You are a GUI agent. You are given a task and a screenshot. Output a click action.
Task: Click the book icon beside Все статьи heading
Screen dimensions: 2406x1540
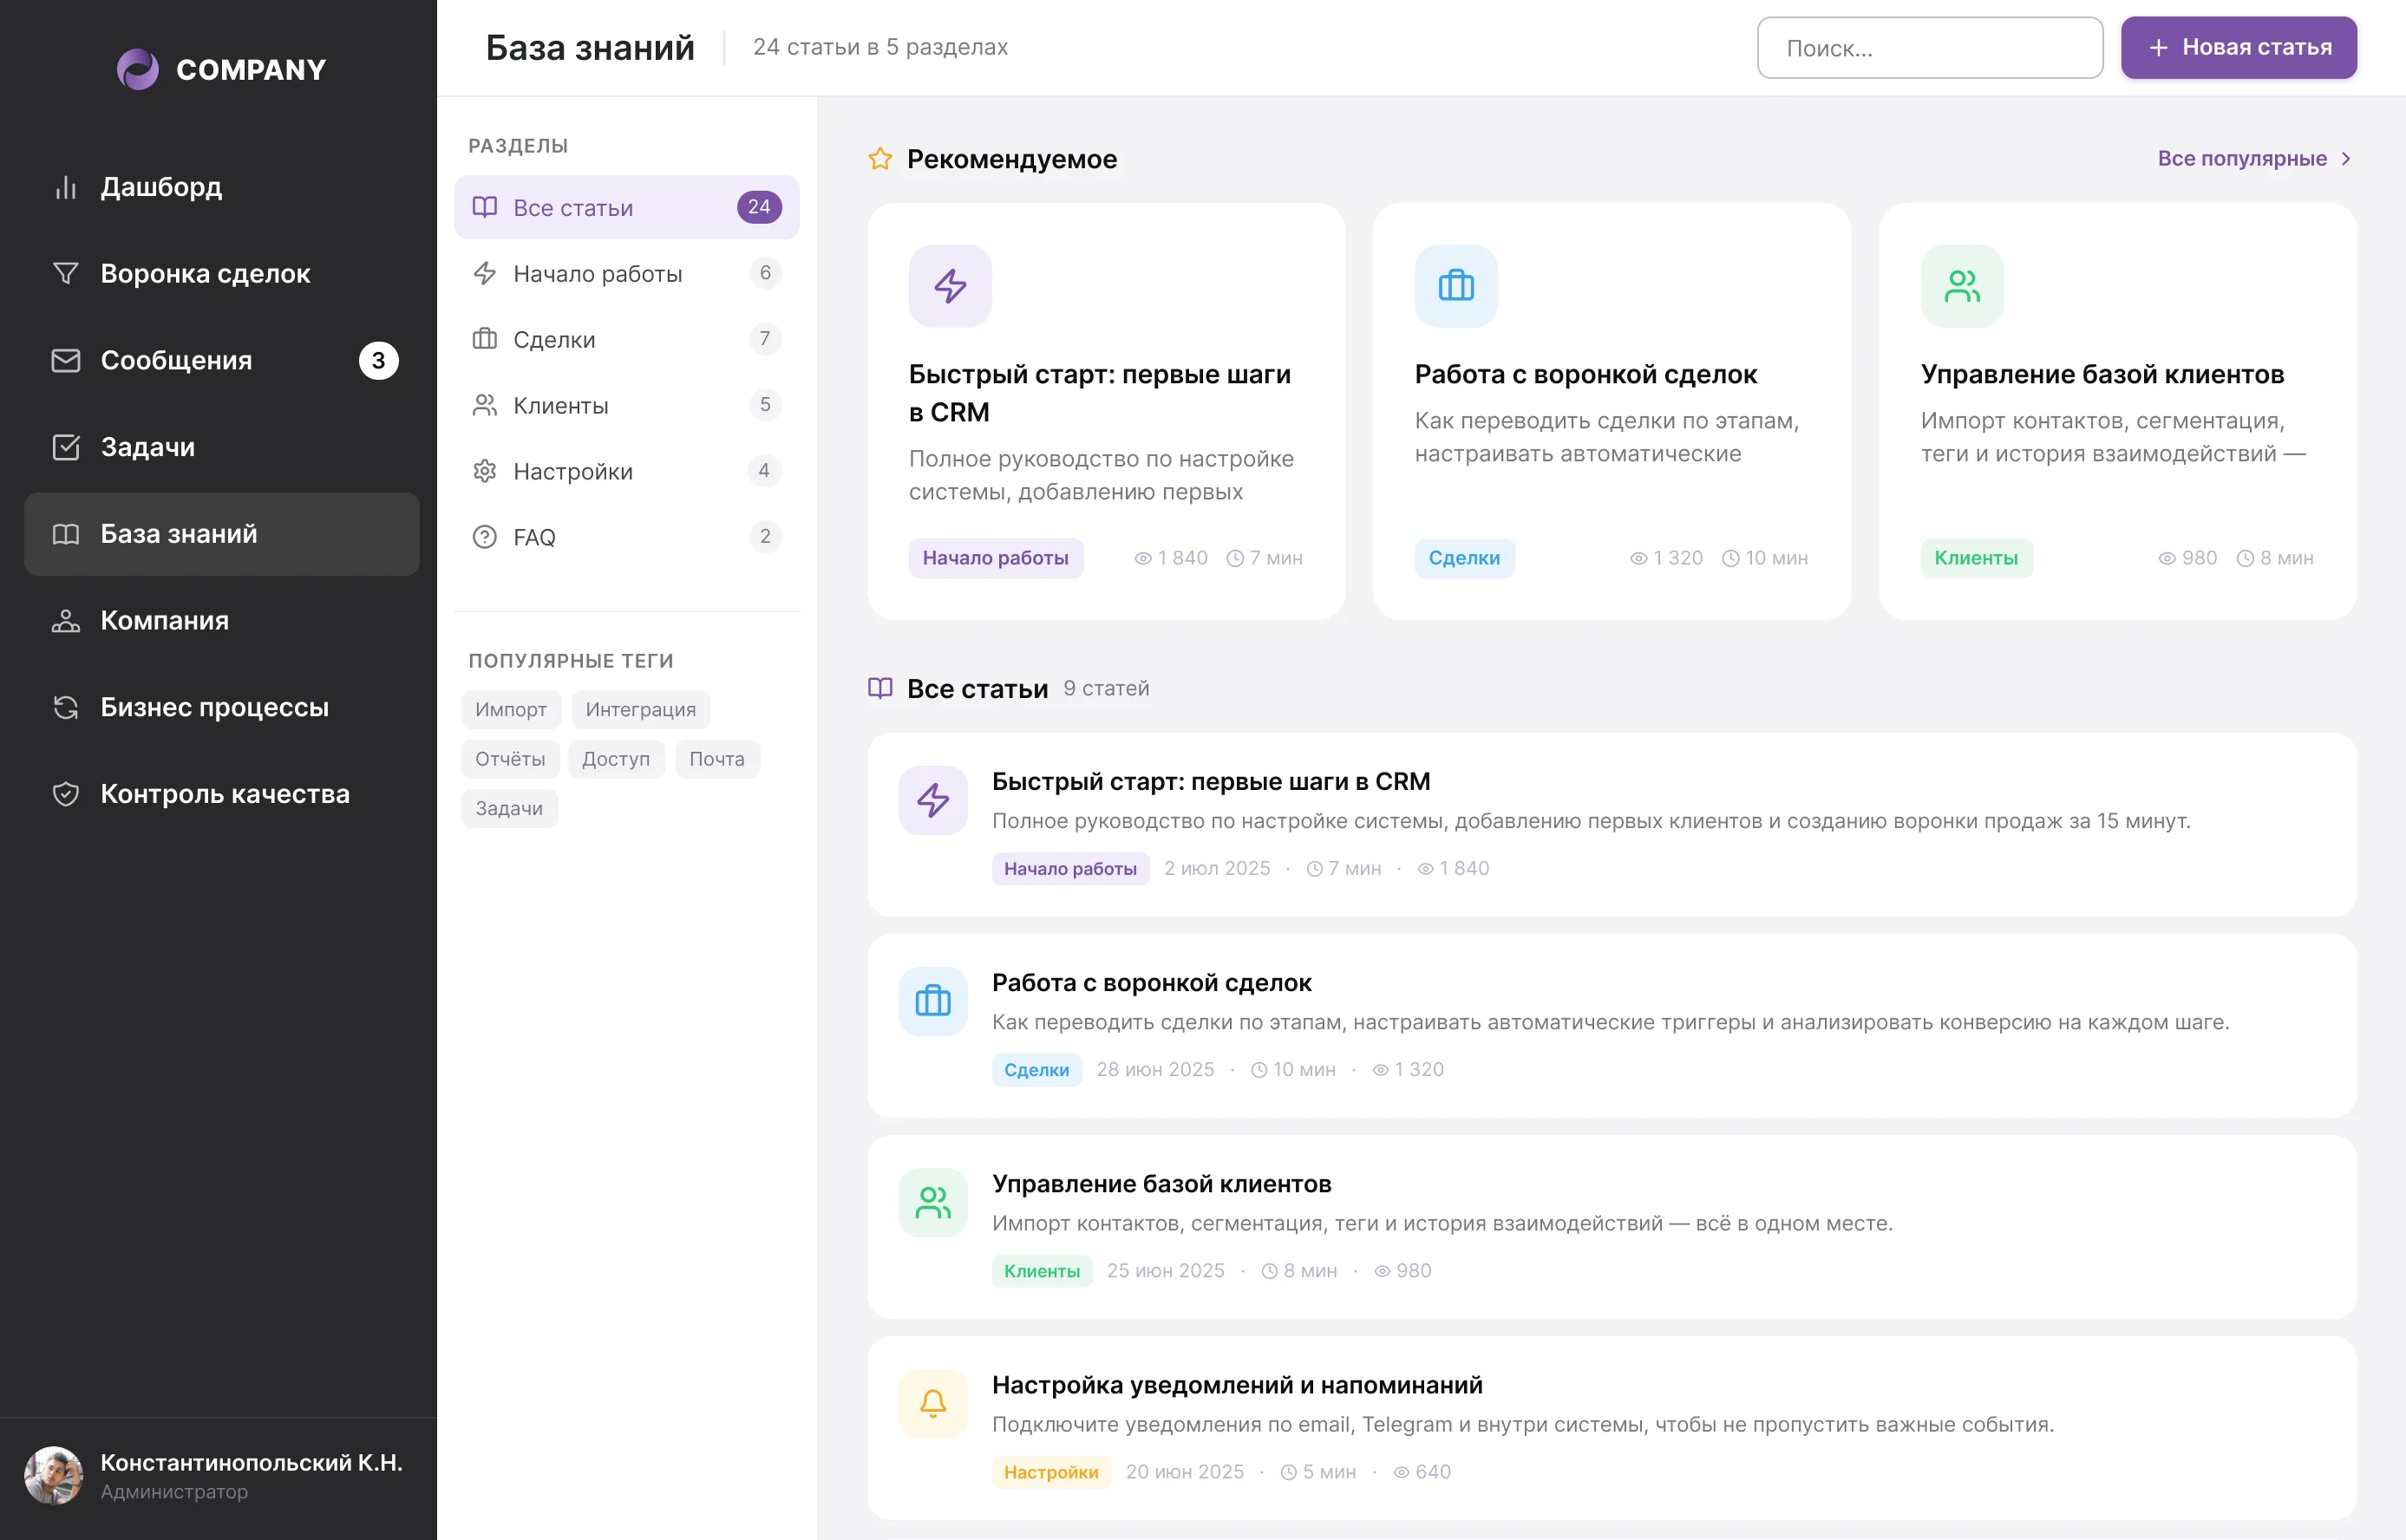point(880,688)
